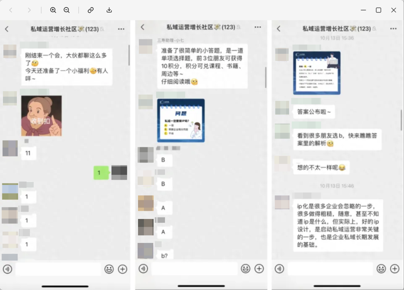Tap plus attachment button in left chat
404x290 pixels.
tap(123, 269)
